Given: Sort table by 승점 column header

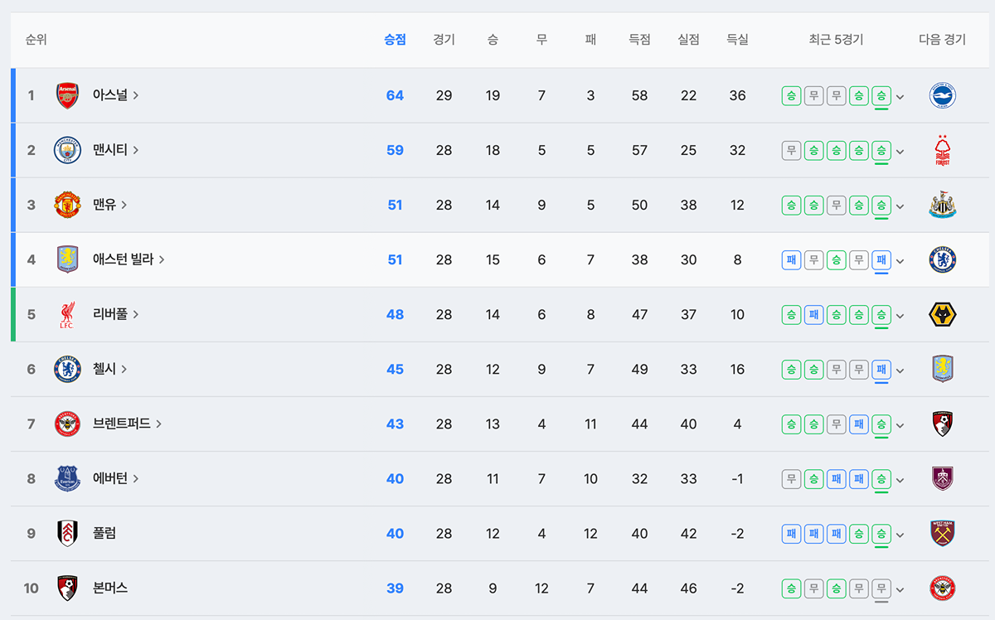Looking at the screenshot, I should tap(395, 40).
